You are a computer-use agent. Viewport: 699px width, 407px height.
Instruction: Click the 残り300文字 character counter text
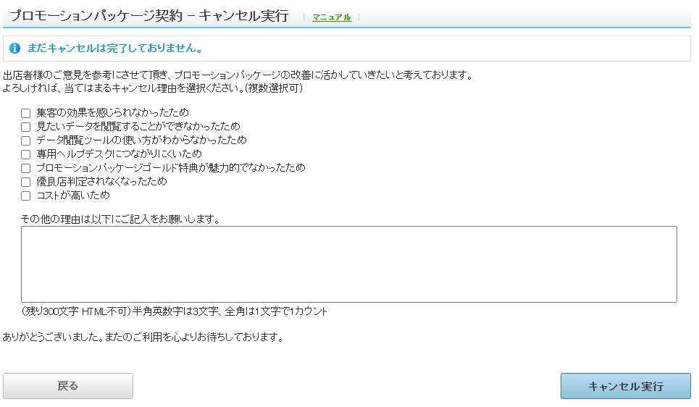click(x=75, y=311)
